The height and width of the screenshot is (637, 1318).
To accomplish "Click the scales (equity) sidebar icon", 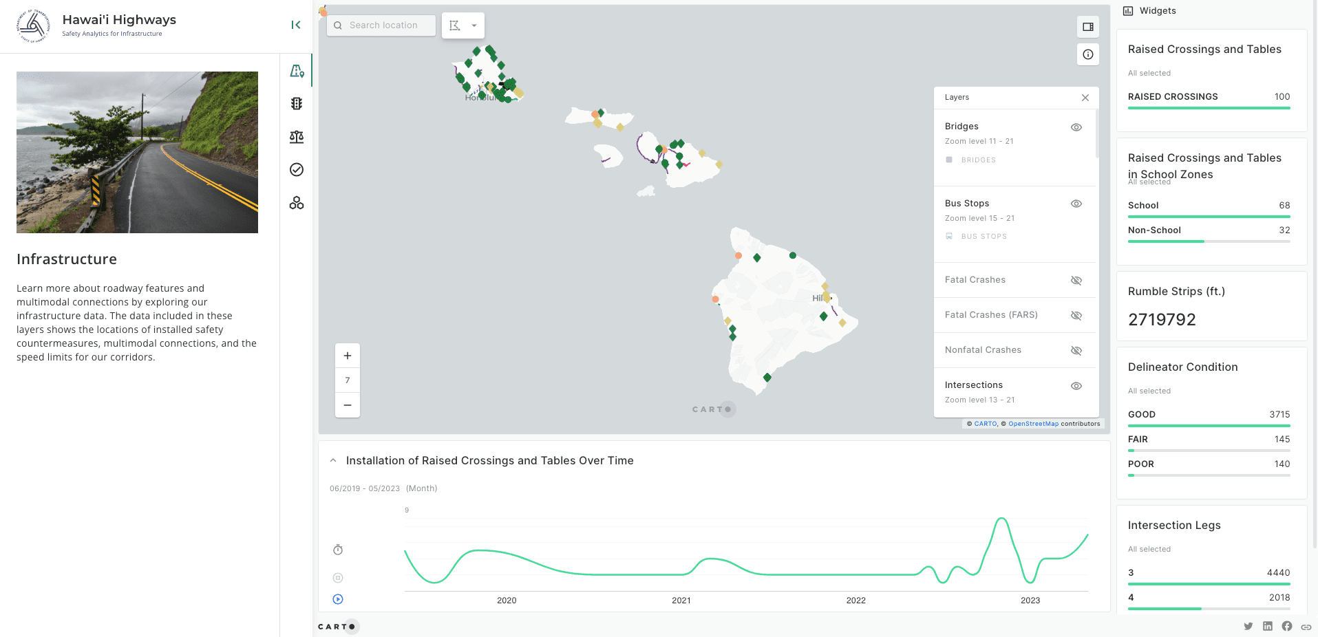I will pyautogui.click(x=296, y=136).
